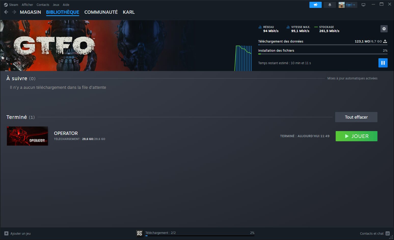This screenshot has width=394, height=240.
Task: Click the bottom bar download progress bar
Action: pyautogui.click(x=200, y=236)
